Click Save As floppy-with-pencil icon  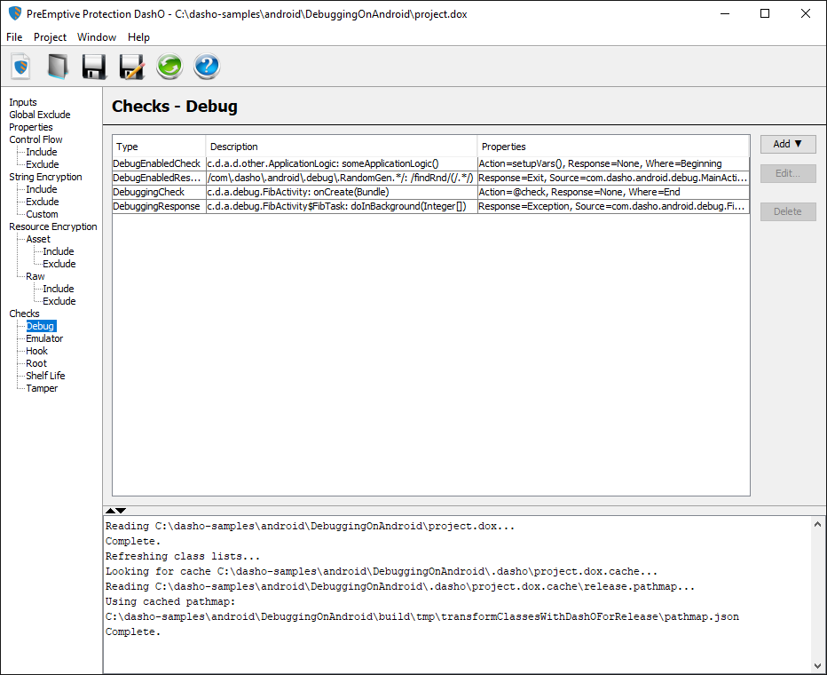tap(131, 67)
